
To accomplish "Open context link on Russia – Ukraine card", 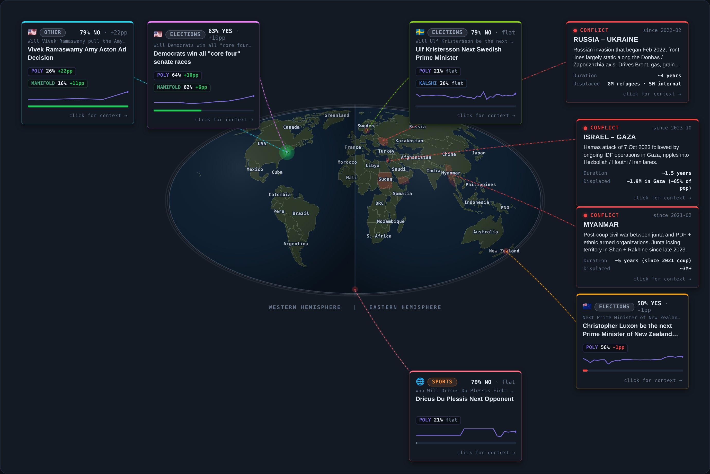I will click(652, 94).
